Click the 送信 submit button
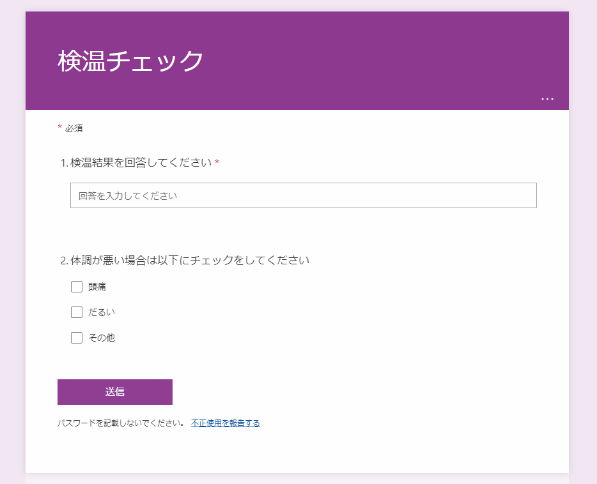597x484 pixels. coord(114,391)
